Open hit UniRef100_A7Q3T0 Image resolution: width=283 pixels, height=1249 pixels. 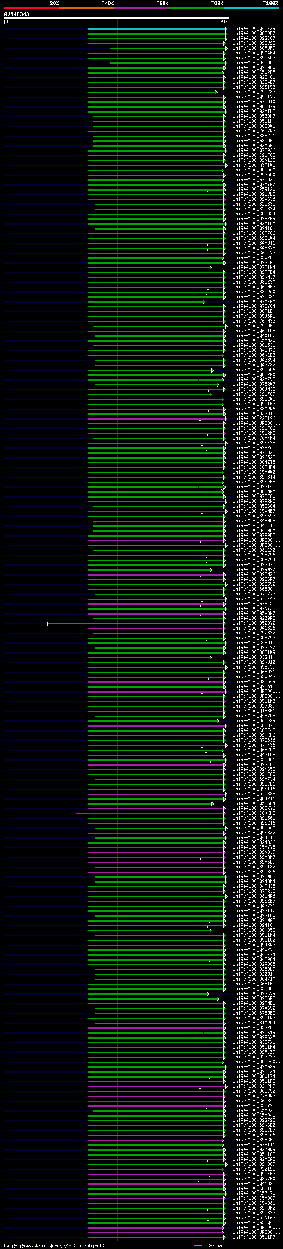[x=253, y=102]
